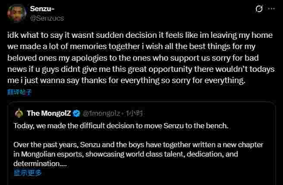
Task: Click the blue verified checkmark badge
Action: coord(76,114)
